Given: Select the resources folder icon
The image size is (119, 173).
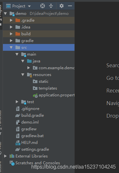Looking at the screenshot, I should (x=29, y=75).
